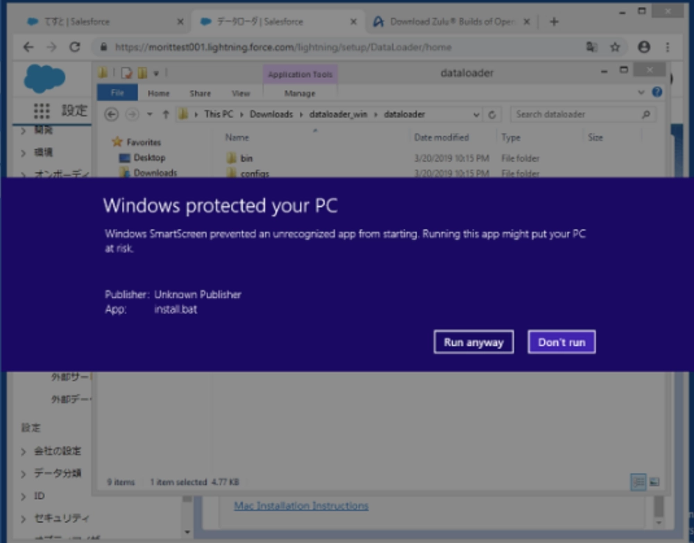Expand 会社の設定 in Salesforce sidebar
The height and width of the screenshot is (543, 694).
point(23,451)
